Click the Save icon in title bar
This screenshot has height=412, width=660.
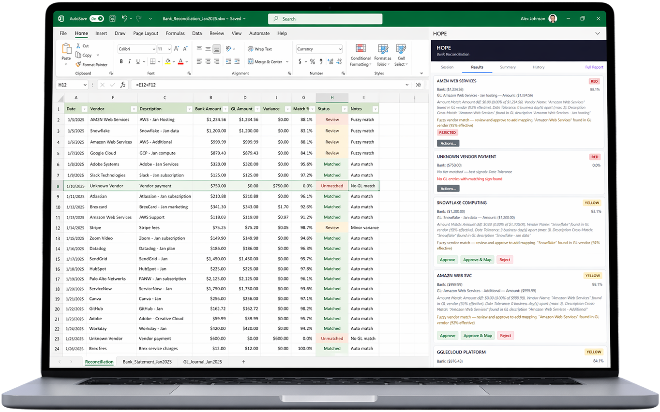[x=113, y=19]
